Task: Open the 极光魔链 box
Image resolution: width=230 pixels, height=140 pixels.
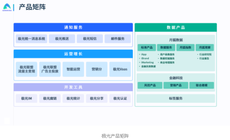Action: pyautogui.click(x=50, y=99)
